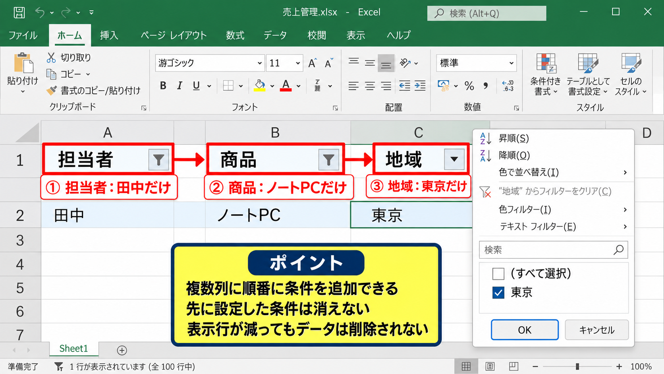Align text left in cell
Image resolution: width=664 pixels, height=374 pixels.
[x=353, y=85]
